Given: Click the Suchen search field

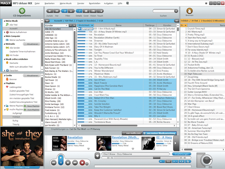Looking at the screenshot, I should (x=164, y=11).
